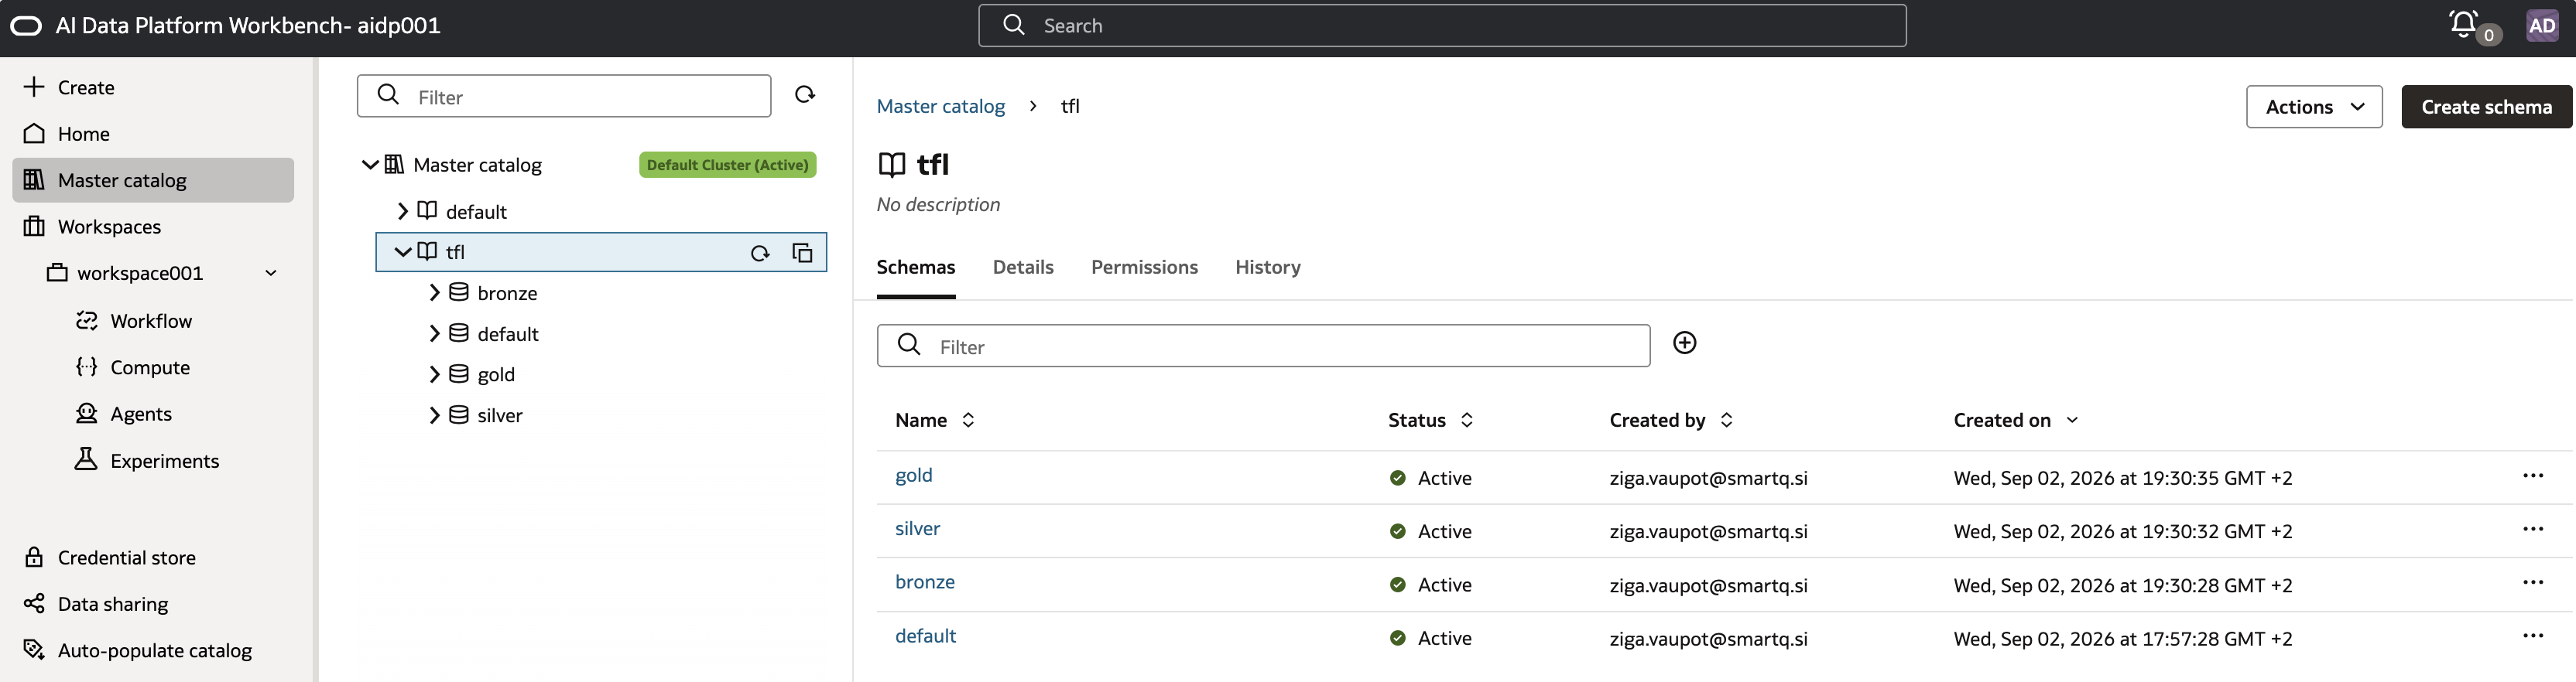Click the notifications bell icon
2576x682 pixels.
pyautogui.click(x=2464, y=24)
